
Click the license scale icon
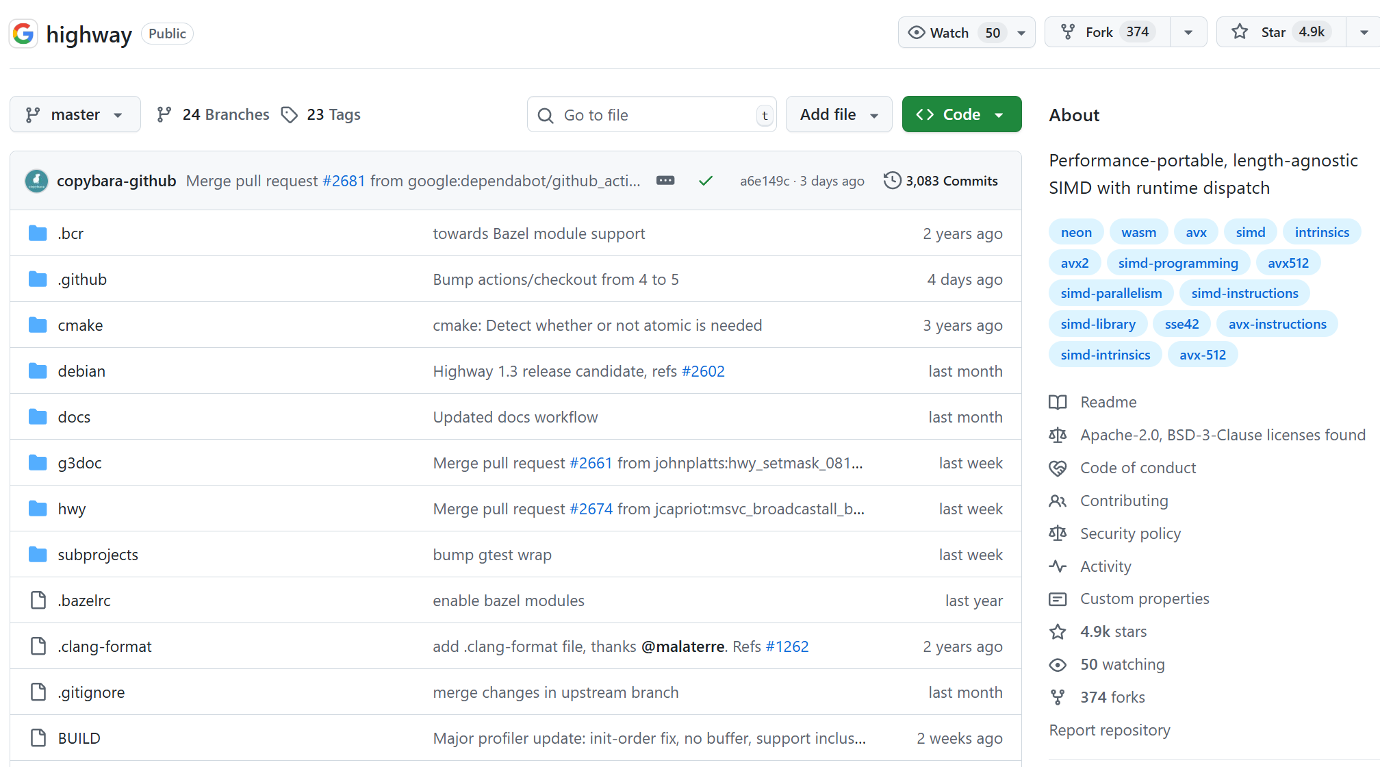click(x=1058, y=435)
